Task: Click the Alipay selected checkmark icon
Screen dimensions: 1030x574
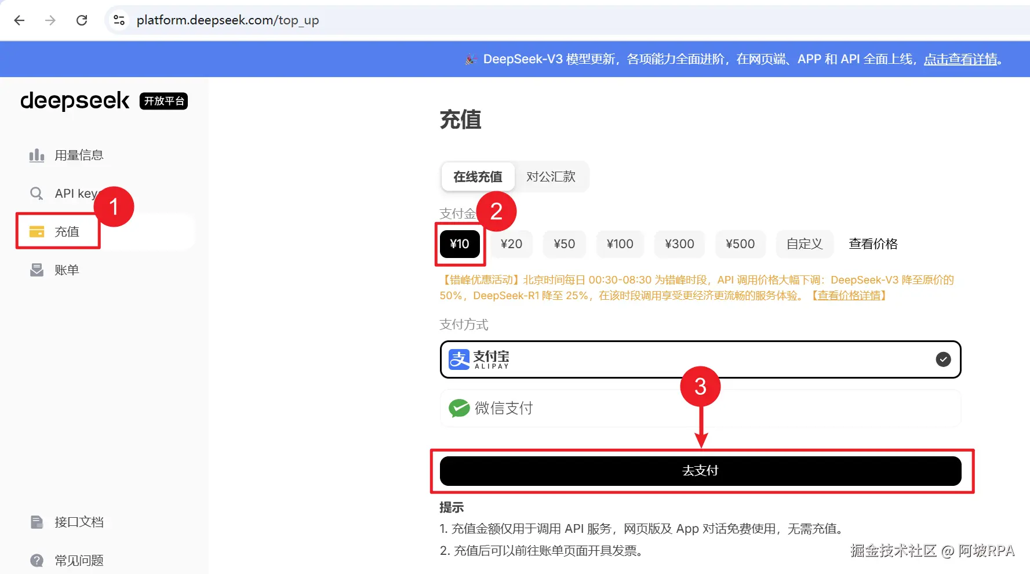Action: pyautogui.click(x=943, y=359)
